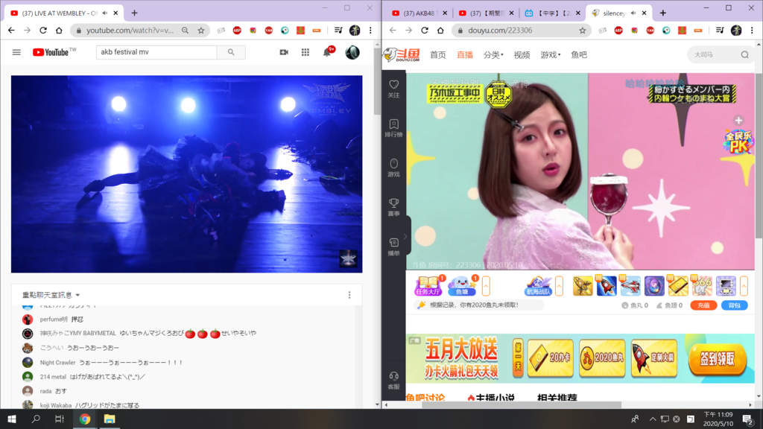Viewport: 763px width, 429px height.
Task: Open the 播单 playlist sidebar icon
Action: coord(393,246)
